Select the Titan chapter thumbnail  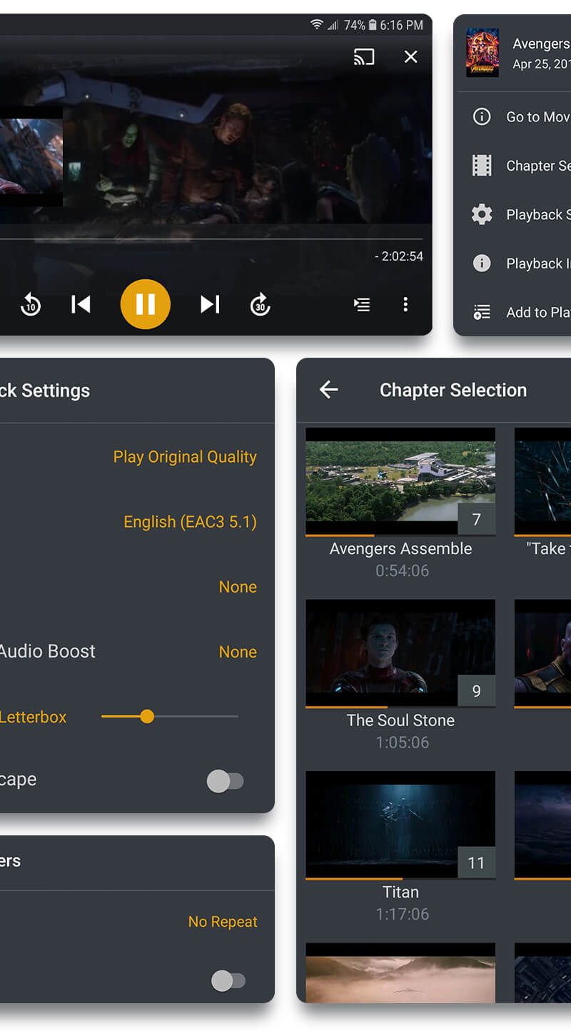[x=400, y=824]
